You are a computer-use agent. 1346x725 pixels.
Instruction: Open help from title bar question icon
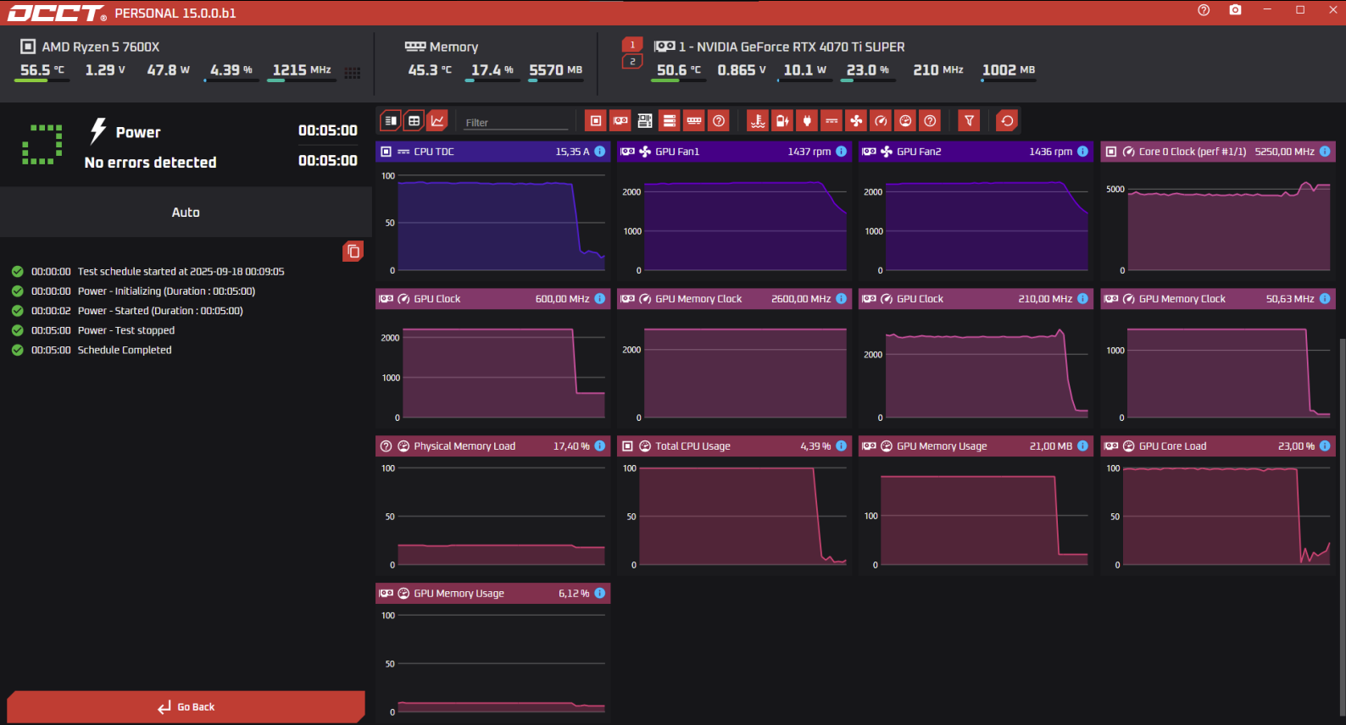coord(1204,10)
